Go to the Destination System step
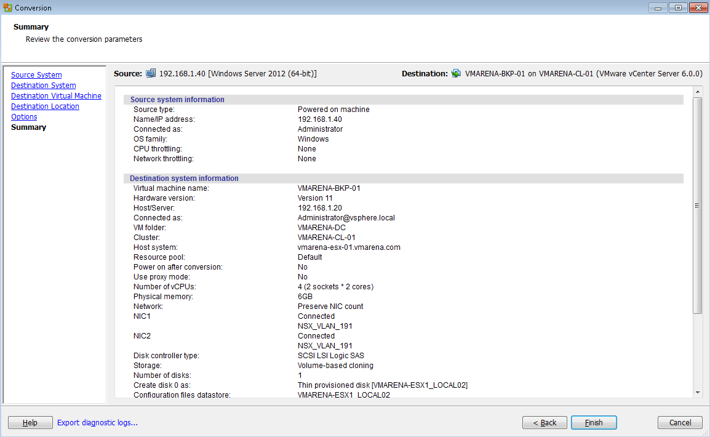The height and width of the screenshot is (437, 710). [x=44, y=85]
